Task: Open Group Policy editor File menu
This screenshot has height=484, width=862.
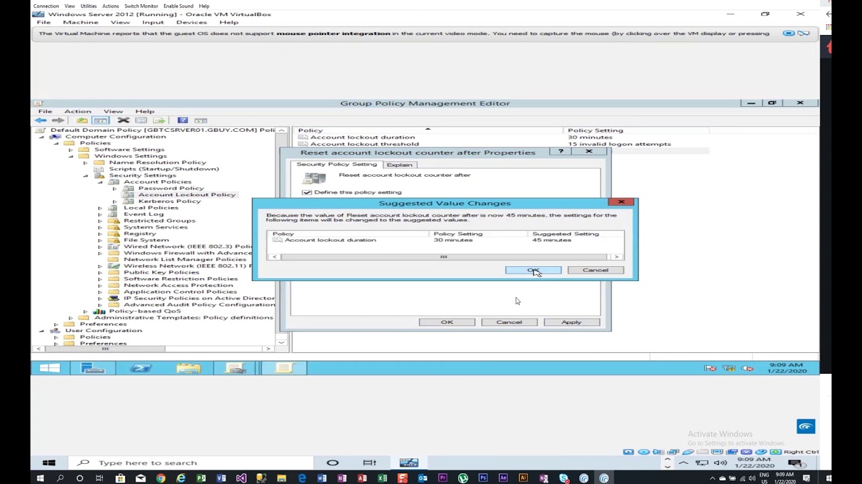Action: (x=45, y=111)
